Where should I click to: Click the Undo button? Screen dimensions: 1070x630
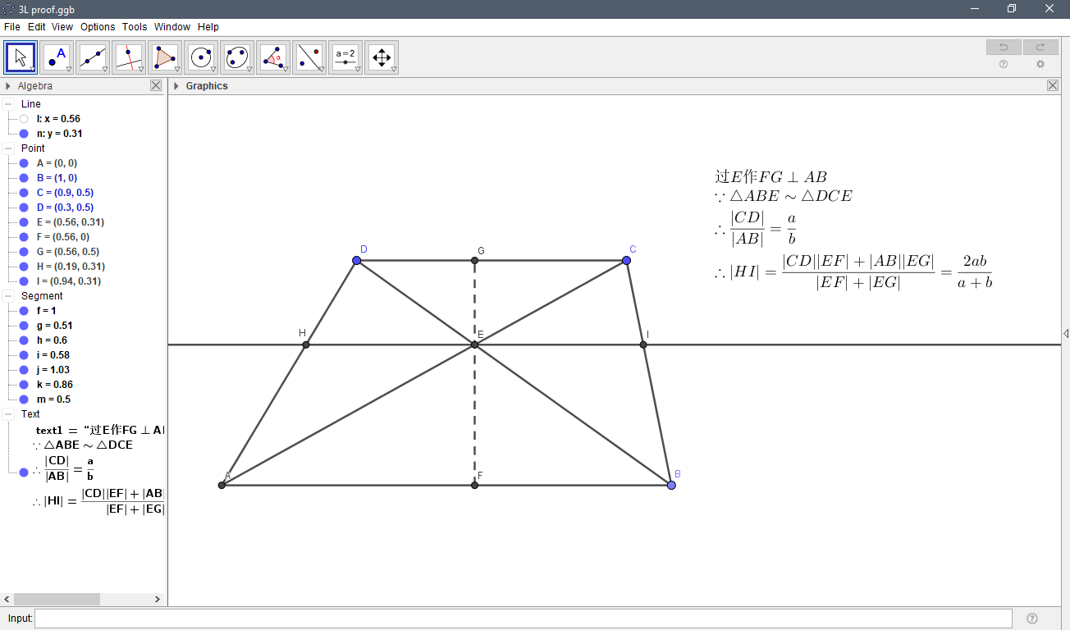[x=1003, y=47]
